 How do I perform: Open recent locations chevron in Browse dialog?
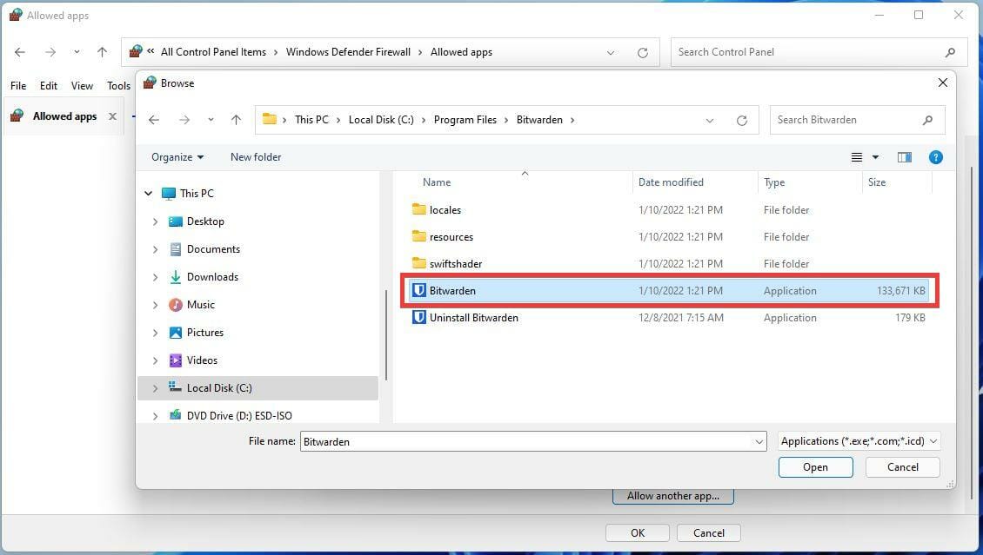pyautogui.click(x=211, y=120)
